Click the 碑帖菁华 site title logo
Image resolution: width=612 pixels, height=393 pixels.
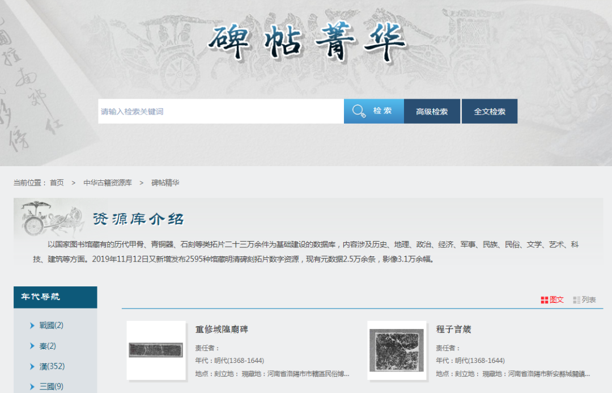click(x=307, y=43)
